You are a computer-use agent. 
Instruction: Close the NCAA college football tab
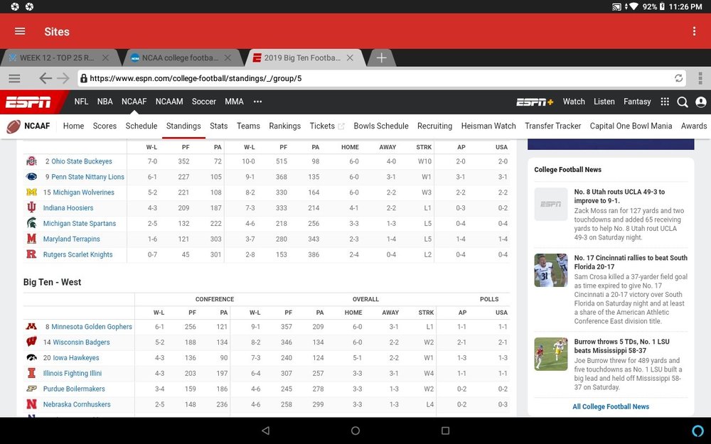228,58
